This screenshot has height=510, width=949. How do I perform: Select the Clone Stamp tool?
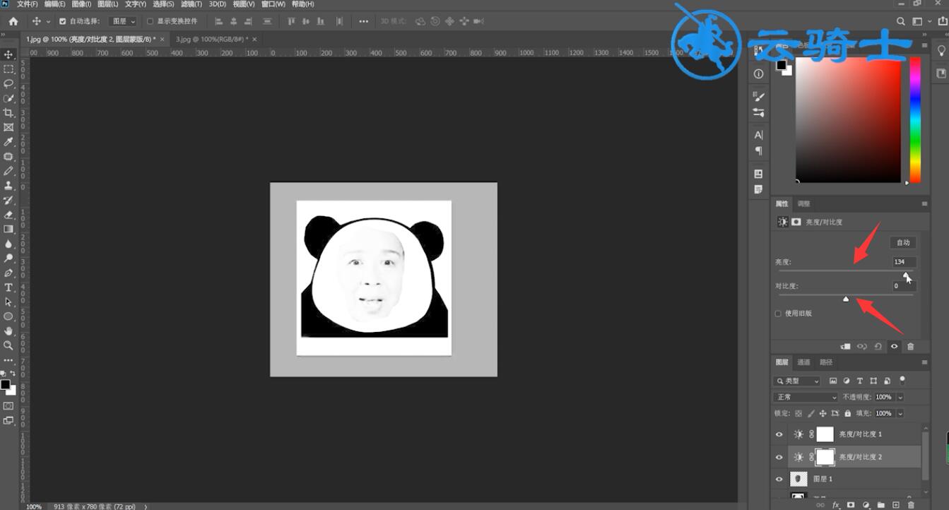point(8,186)
